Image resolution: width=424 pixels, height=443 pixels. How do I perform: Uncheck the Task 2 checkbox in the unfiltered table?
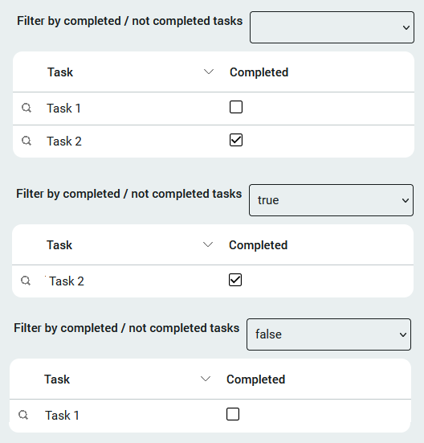pos(236,140)
